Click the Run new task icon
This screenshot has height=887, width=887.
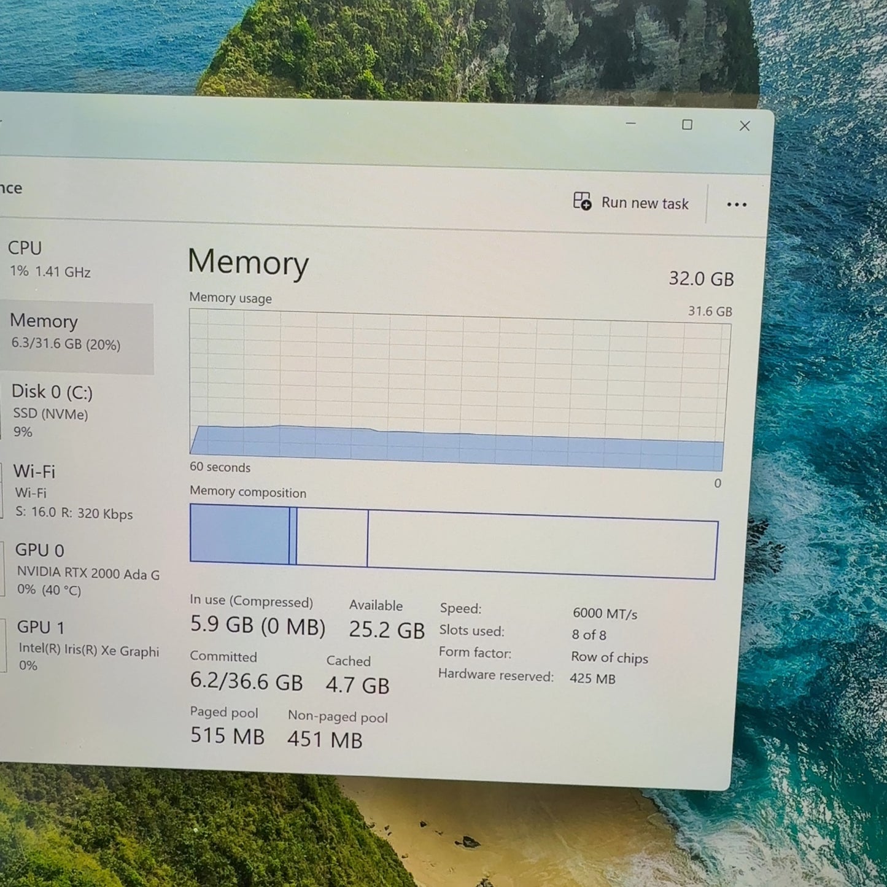click(x=581, y=201)
